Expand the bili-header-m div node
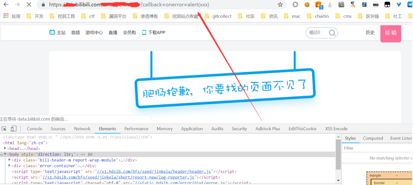This screenshot has width=413, height=185. click(10, 160)
